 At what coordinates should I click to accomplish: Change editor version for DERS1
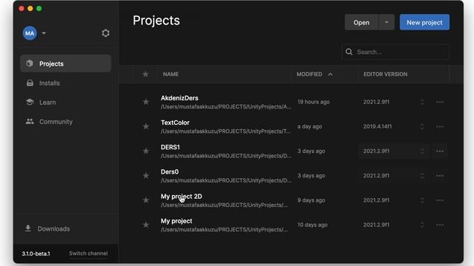coord(394,151)
